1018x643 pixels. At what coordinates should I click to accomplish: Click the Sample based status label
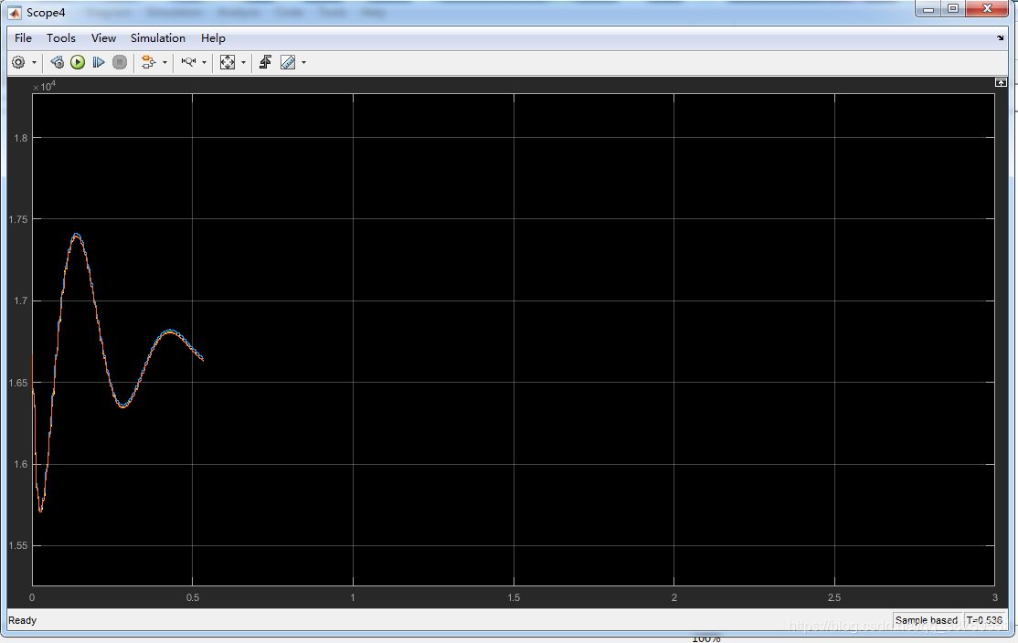point(927,620)
